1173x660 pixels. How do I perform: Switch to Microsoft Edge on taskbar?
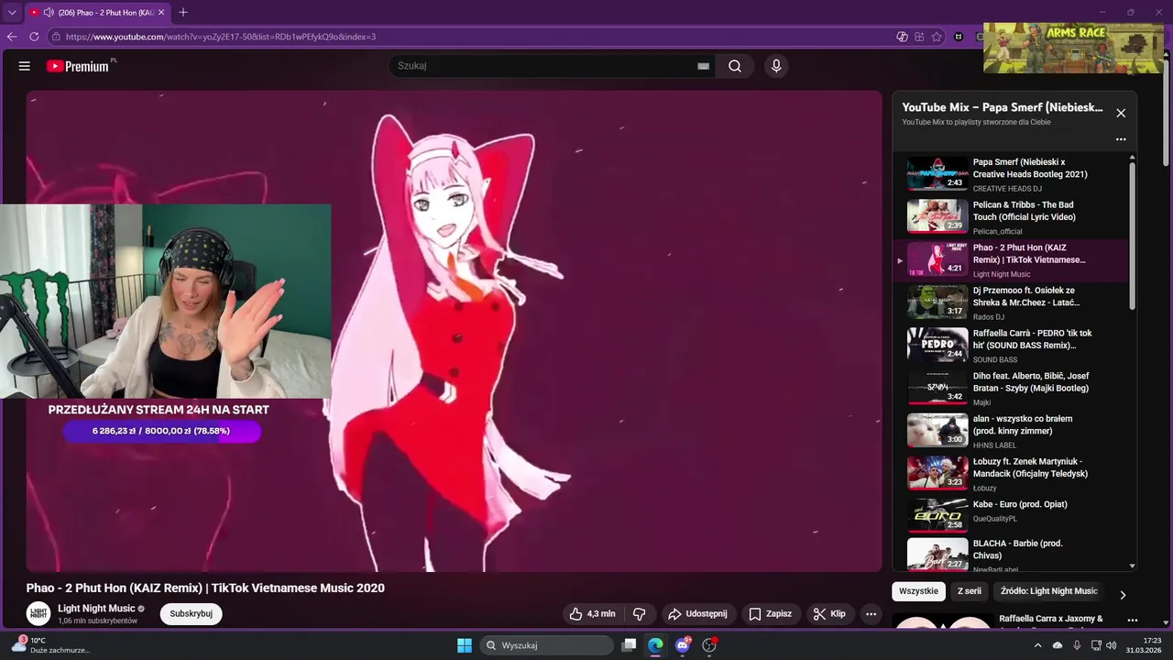[655, 645]
